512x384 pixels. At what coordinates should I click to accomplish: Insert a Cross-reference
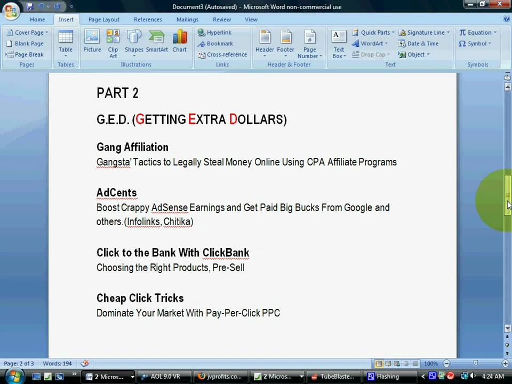[222, 54]
